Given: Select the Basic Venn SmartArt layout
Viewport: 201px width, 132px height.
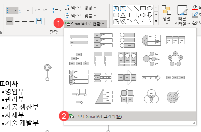Looking at the screenshot, I should pos(151,96).
